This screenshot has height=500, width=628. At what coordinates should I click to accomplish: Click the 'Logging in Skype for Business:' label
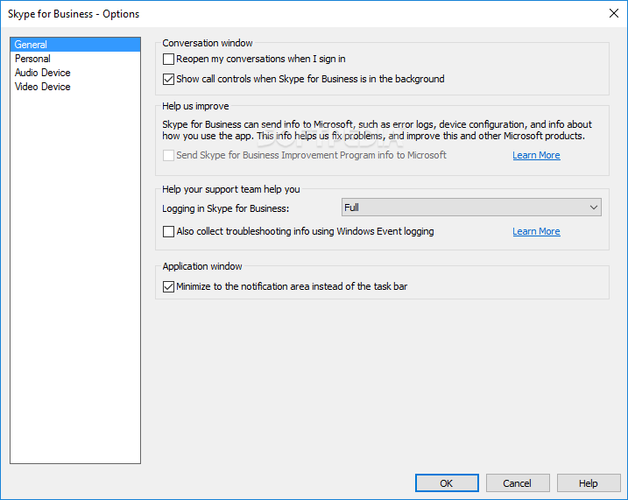(225, 208)
